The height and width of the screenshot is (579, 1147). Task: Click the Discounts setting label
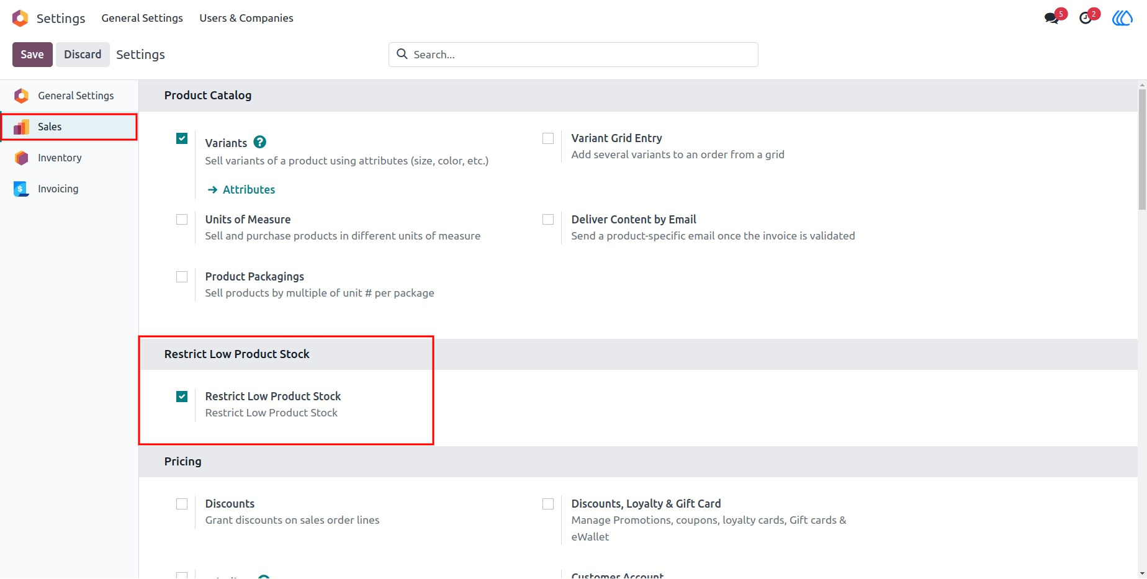230,504
